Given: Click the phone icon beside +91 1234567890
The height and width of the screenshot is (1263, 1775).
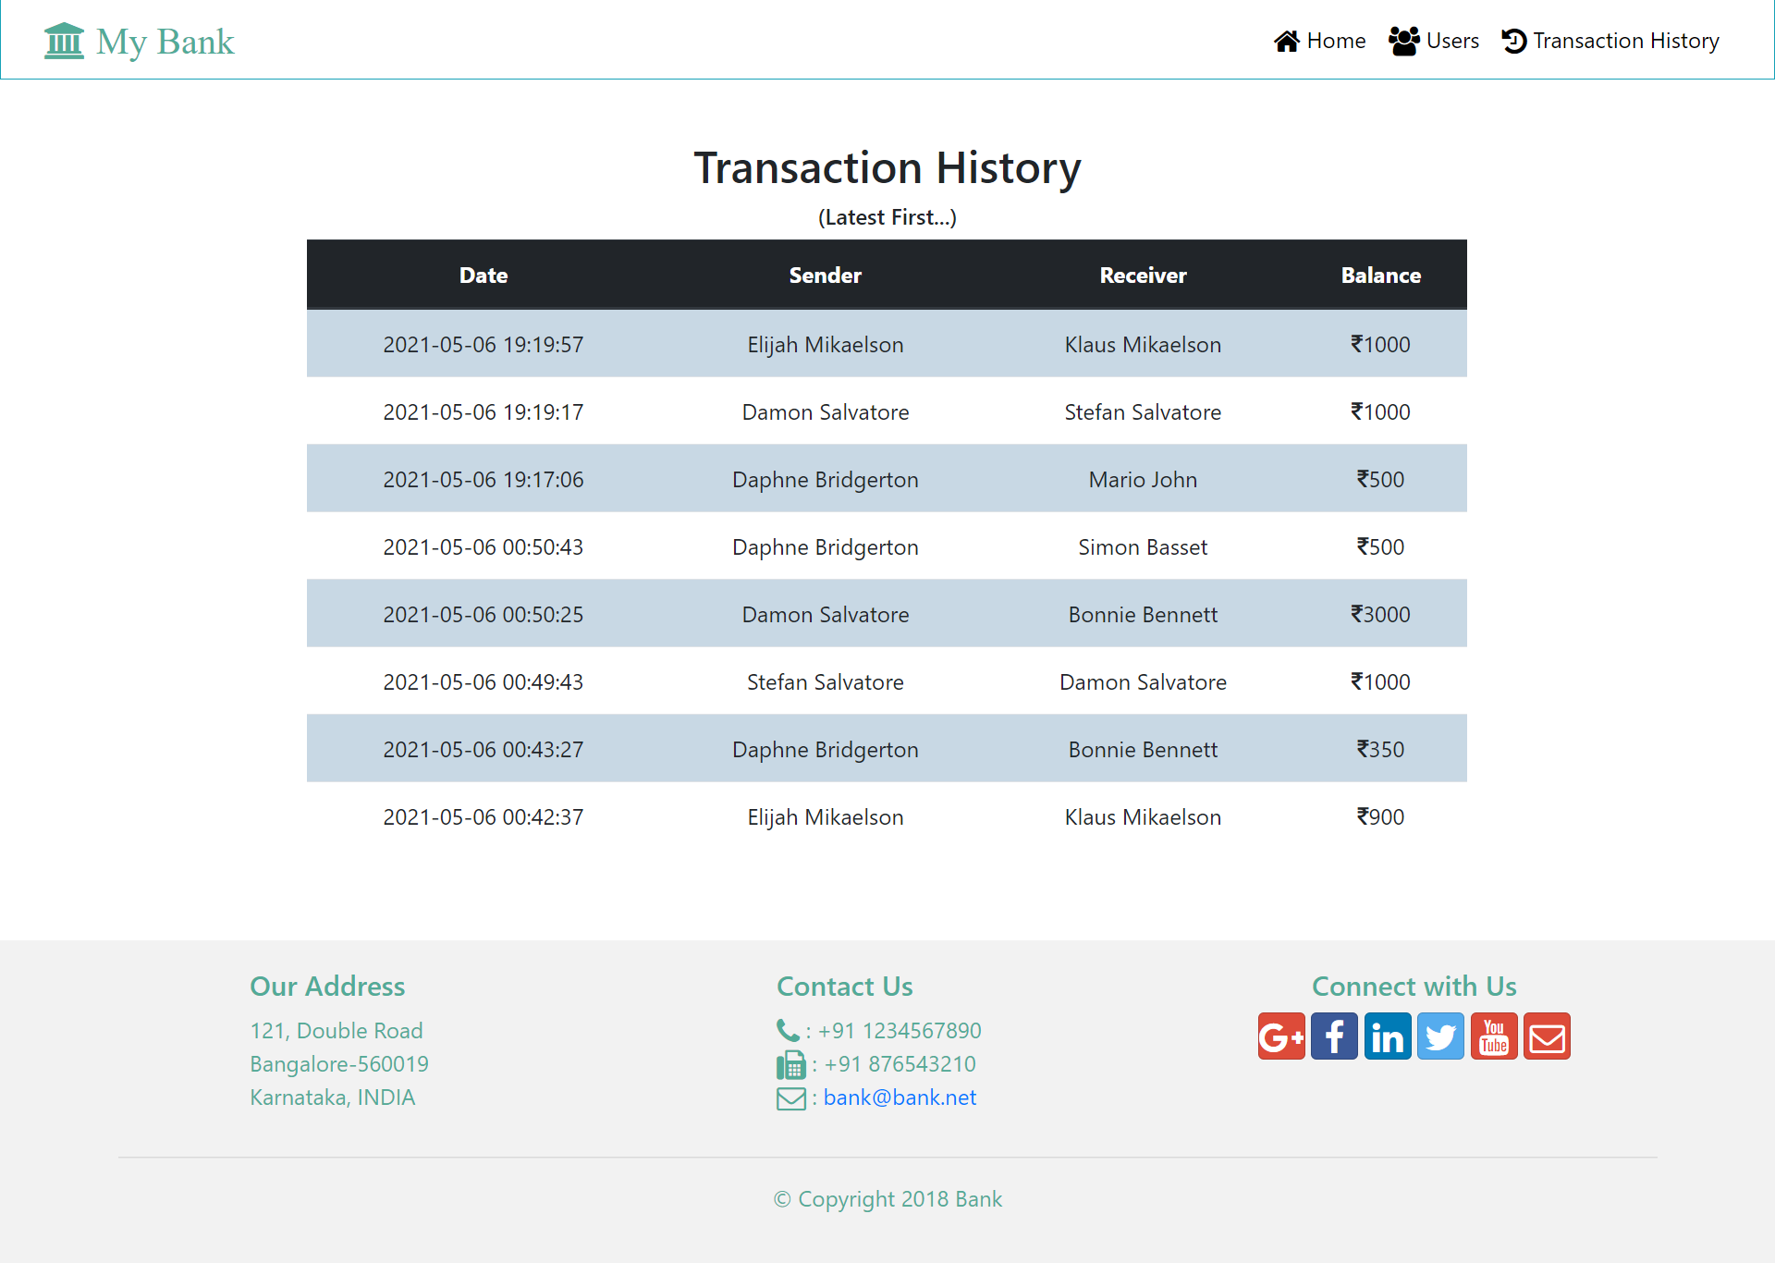Looking at the screenshot, I should (x=788, y=1030).
